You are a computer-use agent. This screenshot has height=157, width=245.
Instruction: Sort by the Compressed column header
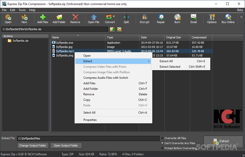click(201, 37)
